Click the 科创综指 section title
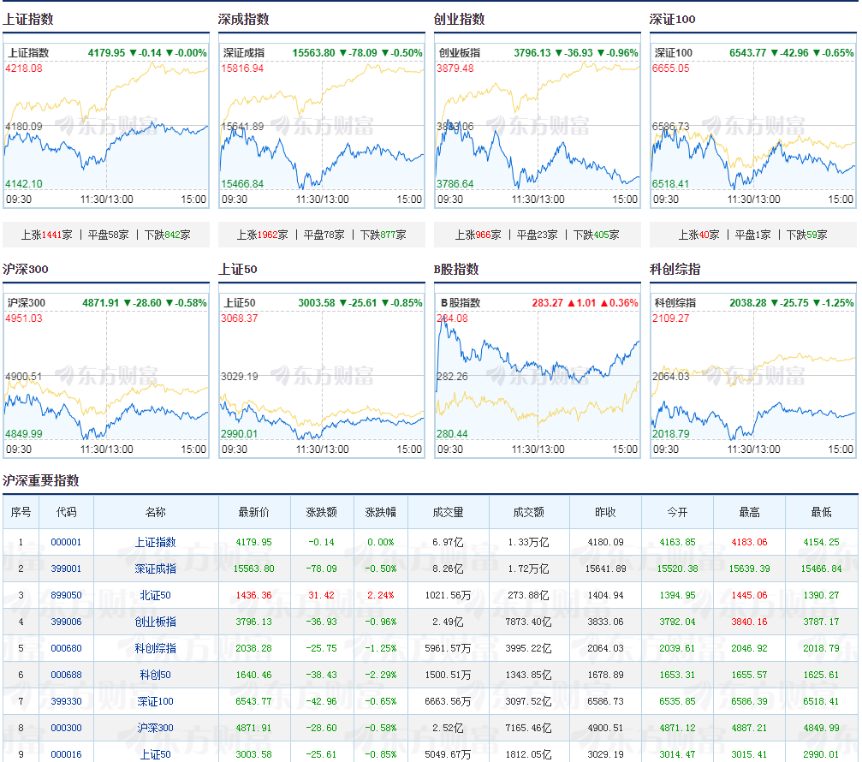The width and height of the screenshot is (862, 762). coord(675,269)
